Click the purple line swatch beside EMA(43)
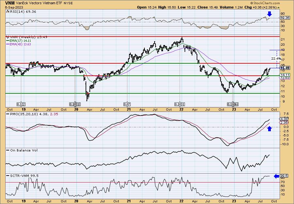294x204 pixels. 8,44
